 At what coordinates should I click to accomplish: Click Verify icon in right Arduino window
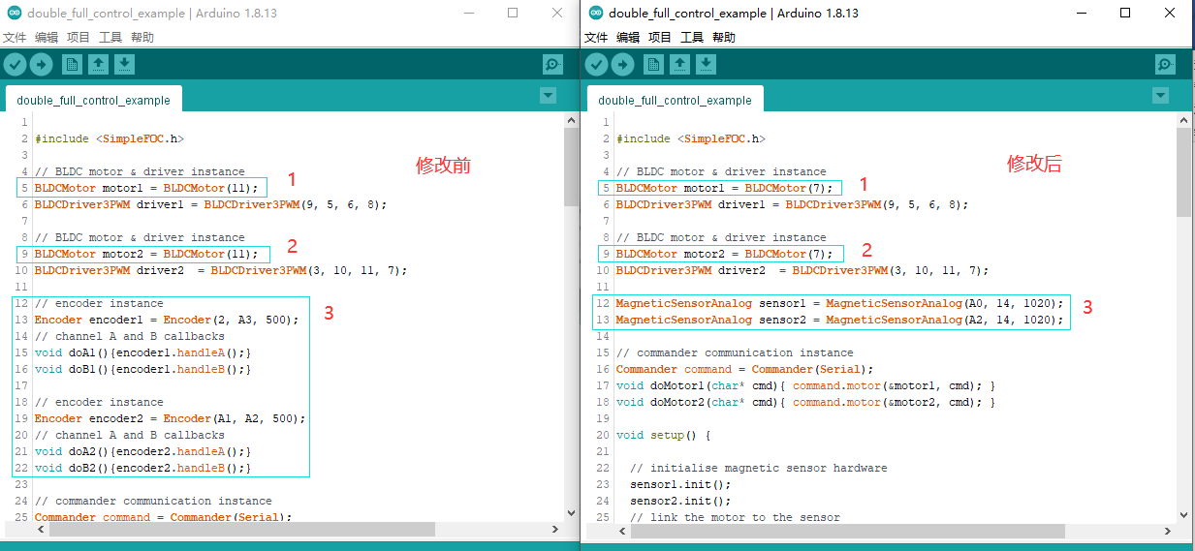596,65
